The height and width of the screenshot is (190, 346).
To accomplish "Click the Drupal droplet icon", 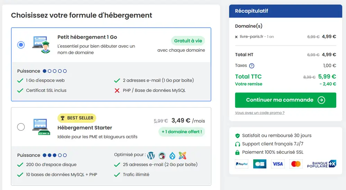I will pyautogui.click(x=172, y=156).
